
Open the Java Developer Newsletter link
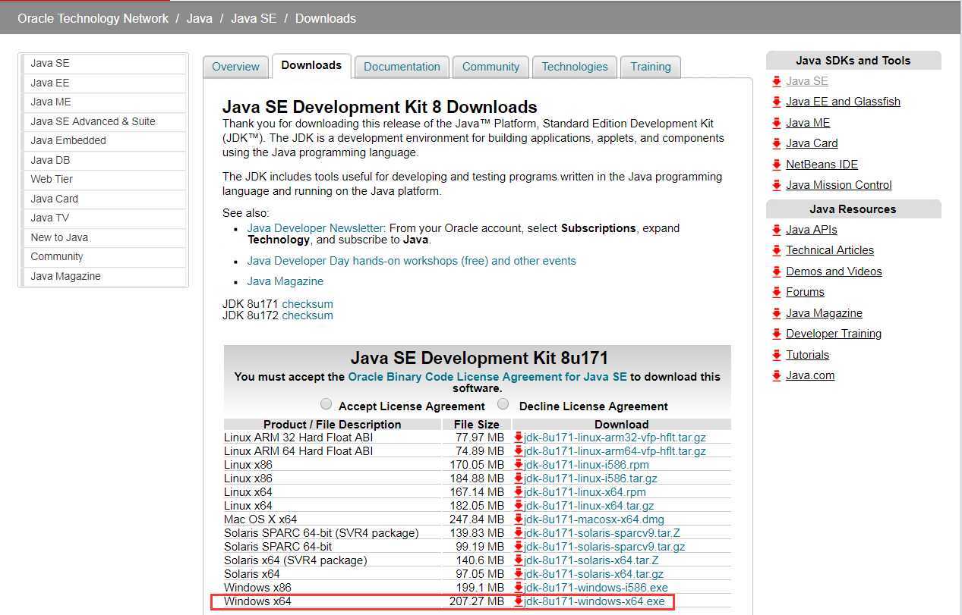316,228
